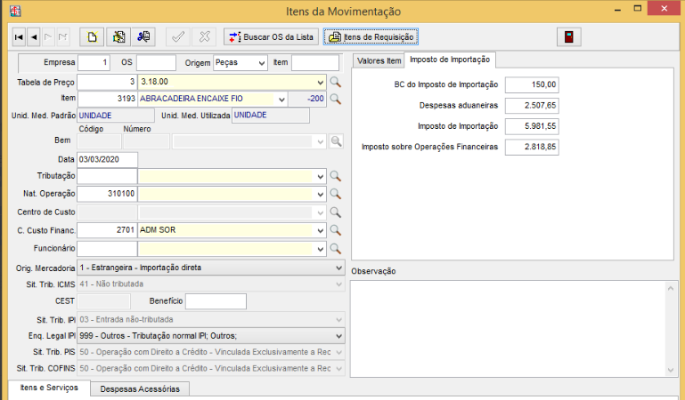Click the Funcionário lookup magnifier
This screenshot has height=400, width=685.
coord(336,248)
